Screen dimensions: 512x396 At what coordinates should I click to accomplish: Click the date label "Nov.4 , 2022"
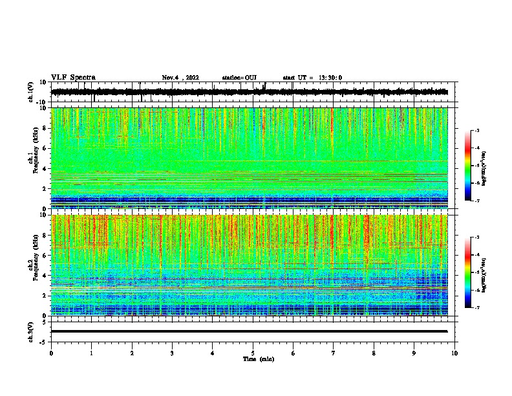pos(180,78)
